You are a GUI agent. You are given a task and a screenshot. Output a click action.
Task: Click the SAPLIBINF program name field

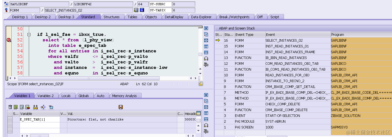(x=39, y=4)
